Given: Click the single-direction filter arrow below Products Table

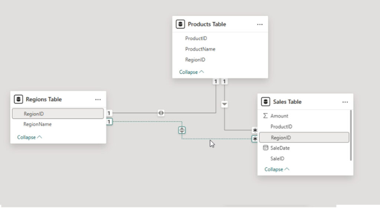Looking at the screenshot, I should pos(224,105).
